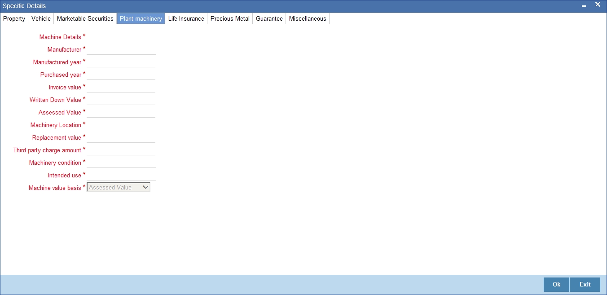Open the Miscellaneous tab
The width and height of the screenshot is (607, 295).
click(x=308, y=18)
